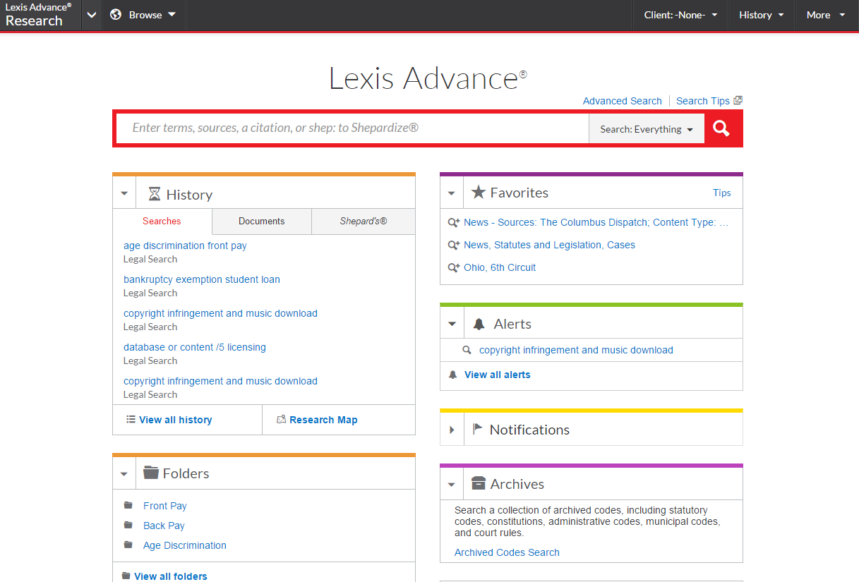
Task: Click the bell icon in Alerts header
Action: [479, 324]
